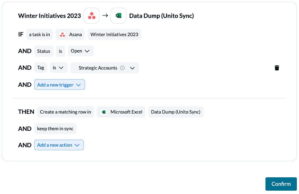Open the Tag operator 'is' dropdown
The image size is (299, 194).
pos(59,68)
